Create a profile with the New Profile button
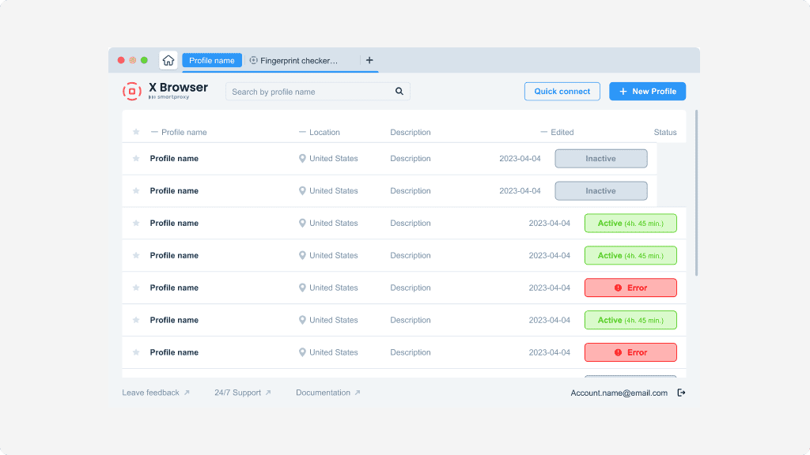 [647, 91]
